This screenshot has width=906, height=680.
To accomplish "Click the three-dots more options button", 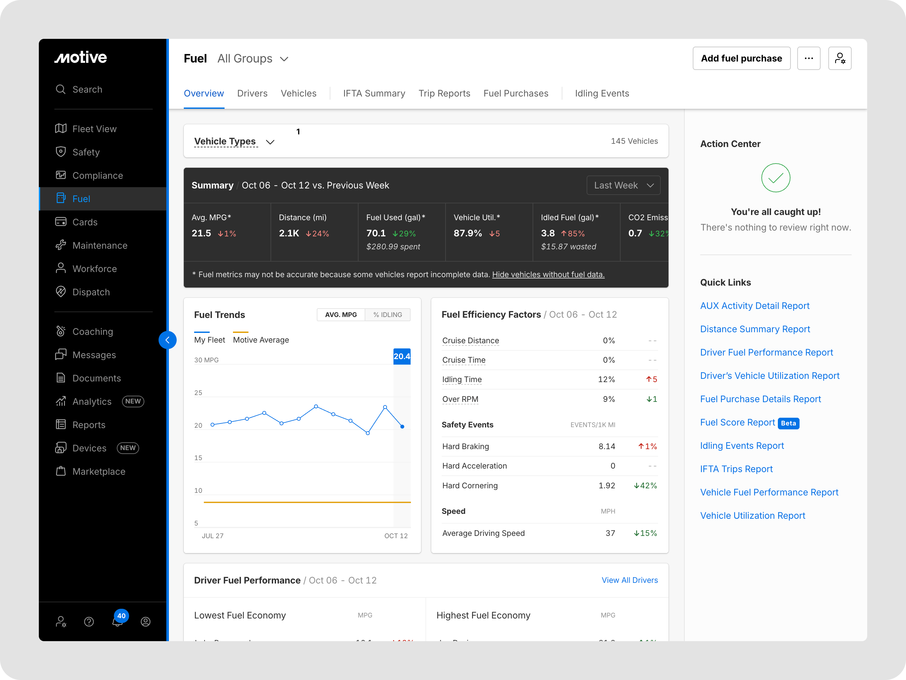I will click(809, 59).
